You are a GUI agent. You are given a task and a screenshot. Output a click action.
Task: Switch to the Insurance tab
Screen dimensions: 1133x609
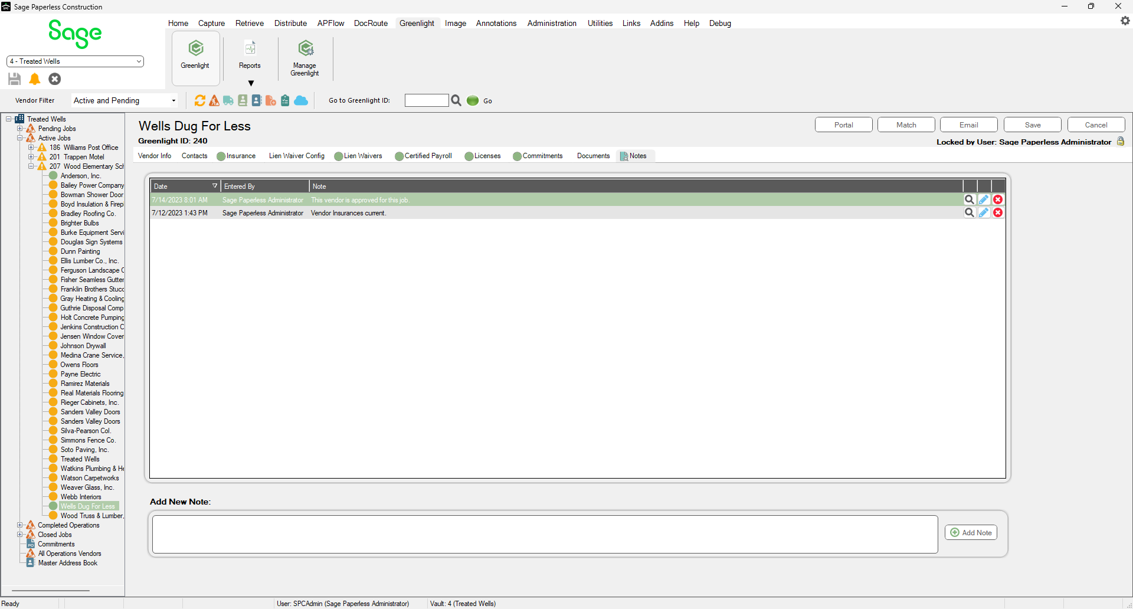pos(236,156)
